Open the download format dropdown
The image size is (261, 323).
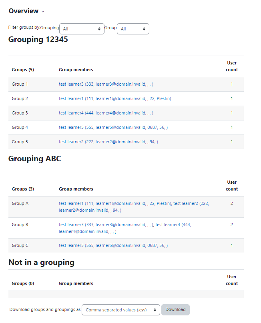[121, 310]
